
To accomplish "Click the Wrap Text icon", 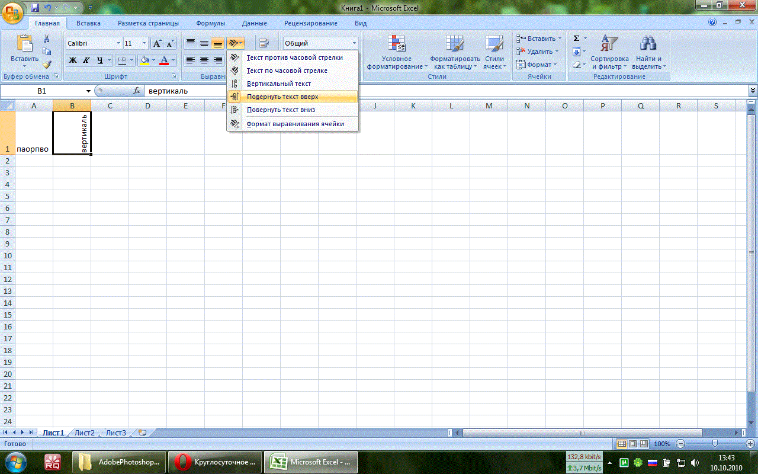I will [264, 43].
